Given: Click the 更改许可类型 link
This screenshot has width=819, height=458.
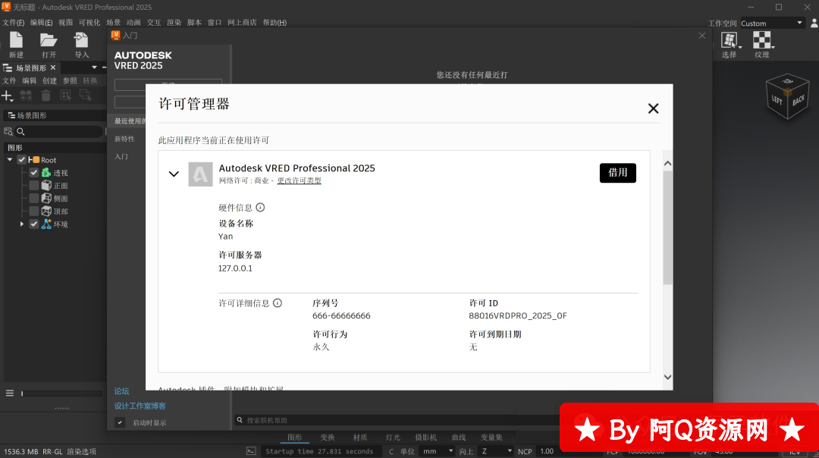Looking at the screenshot, I should pos(300,180).
